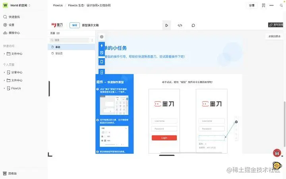The width and height of the screenshot is (286, 179).
Task: Open 回收站 trash at sidebar bottom
Action: pyautogui.click(x=10, y=173)
